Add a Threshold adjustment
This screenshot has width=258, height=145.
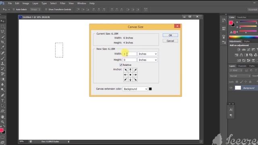[248, 60]
